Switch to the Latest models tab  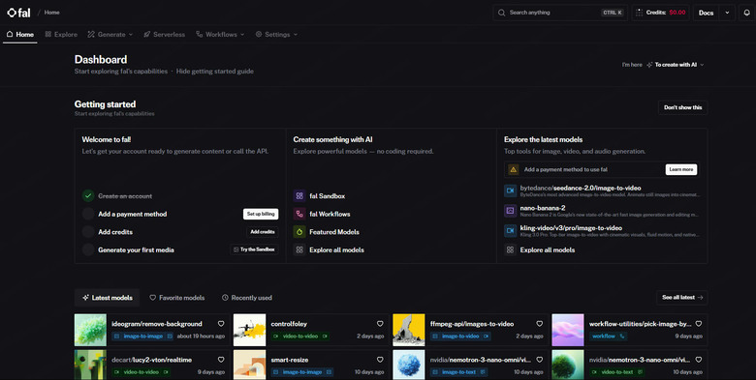(107, 298)
